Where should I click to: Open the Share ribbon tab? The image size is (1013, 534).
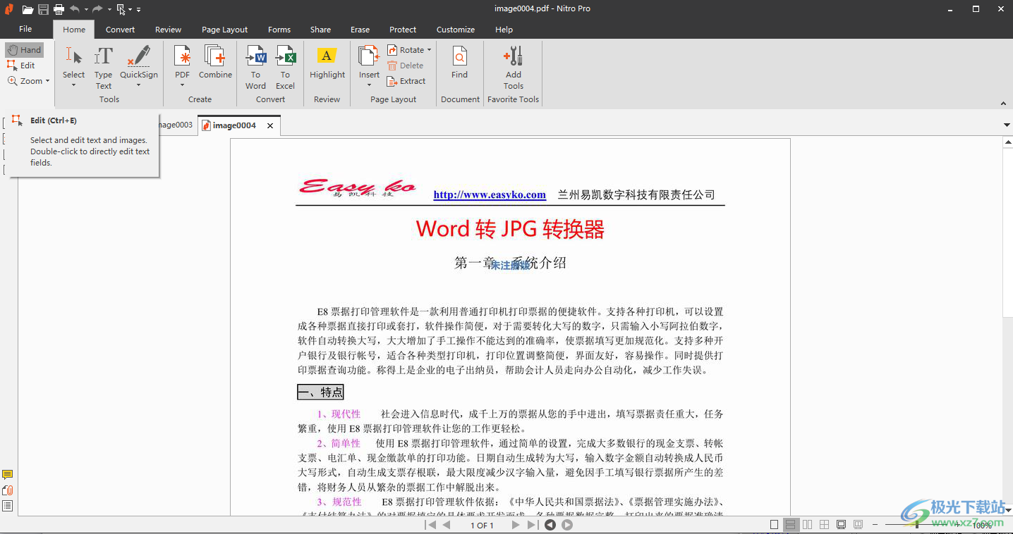320,30
